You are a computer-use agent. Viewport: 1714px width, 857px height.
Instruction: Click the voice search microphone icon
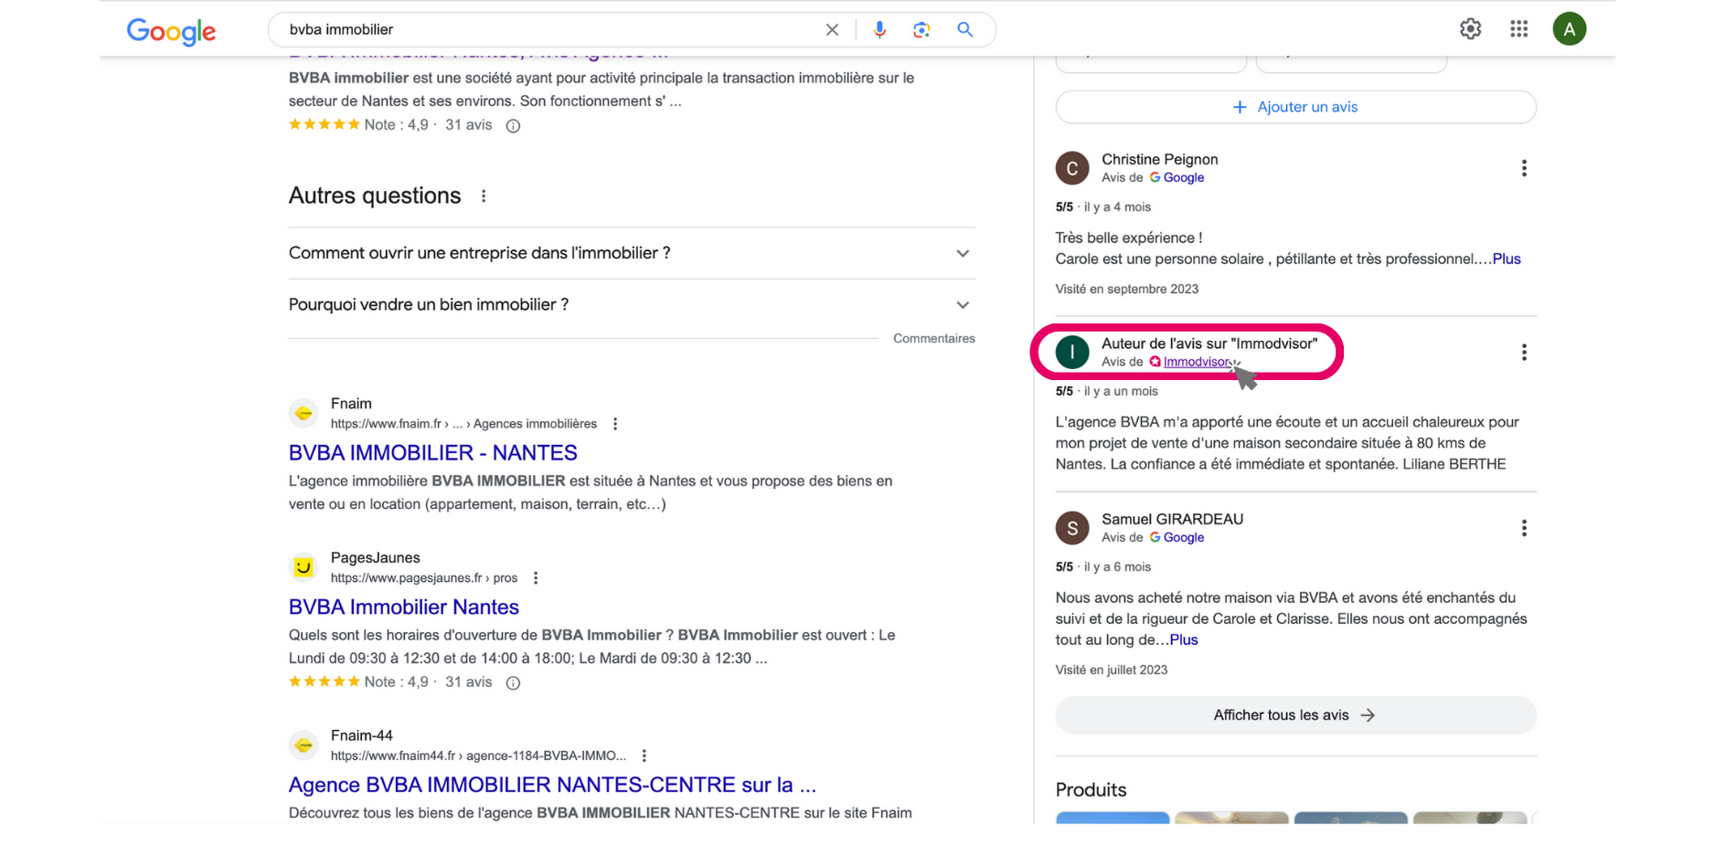(879, 29)
